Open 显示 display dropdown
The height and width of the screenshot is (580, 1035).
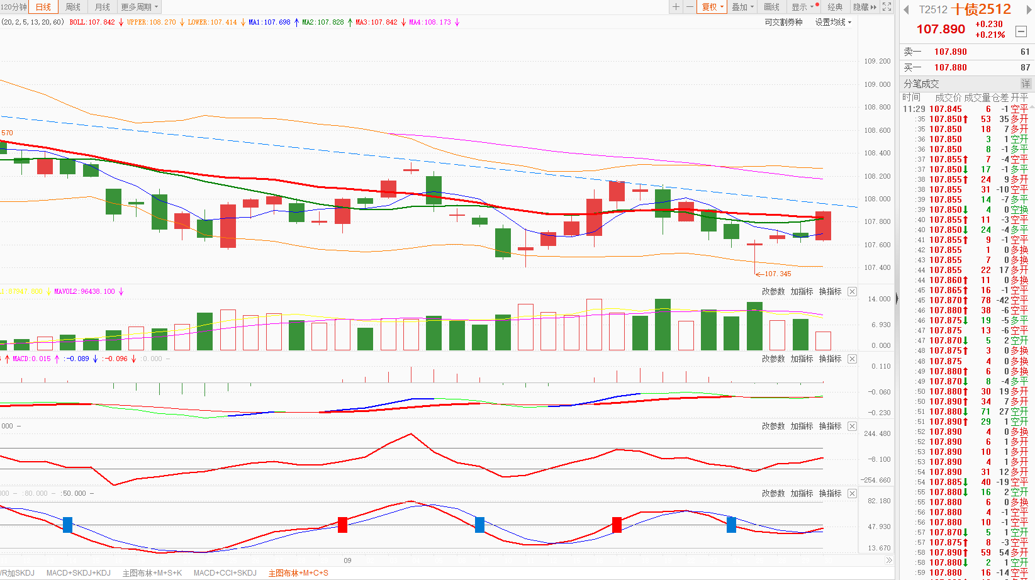[803, 7]
